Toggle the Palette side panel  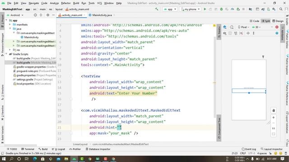219,31
